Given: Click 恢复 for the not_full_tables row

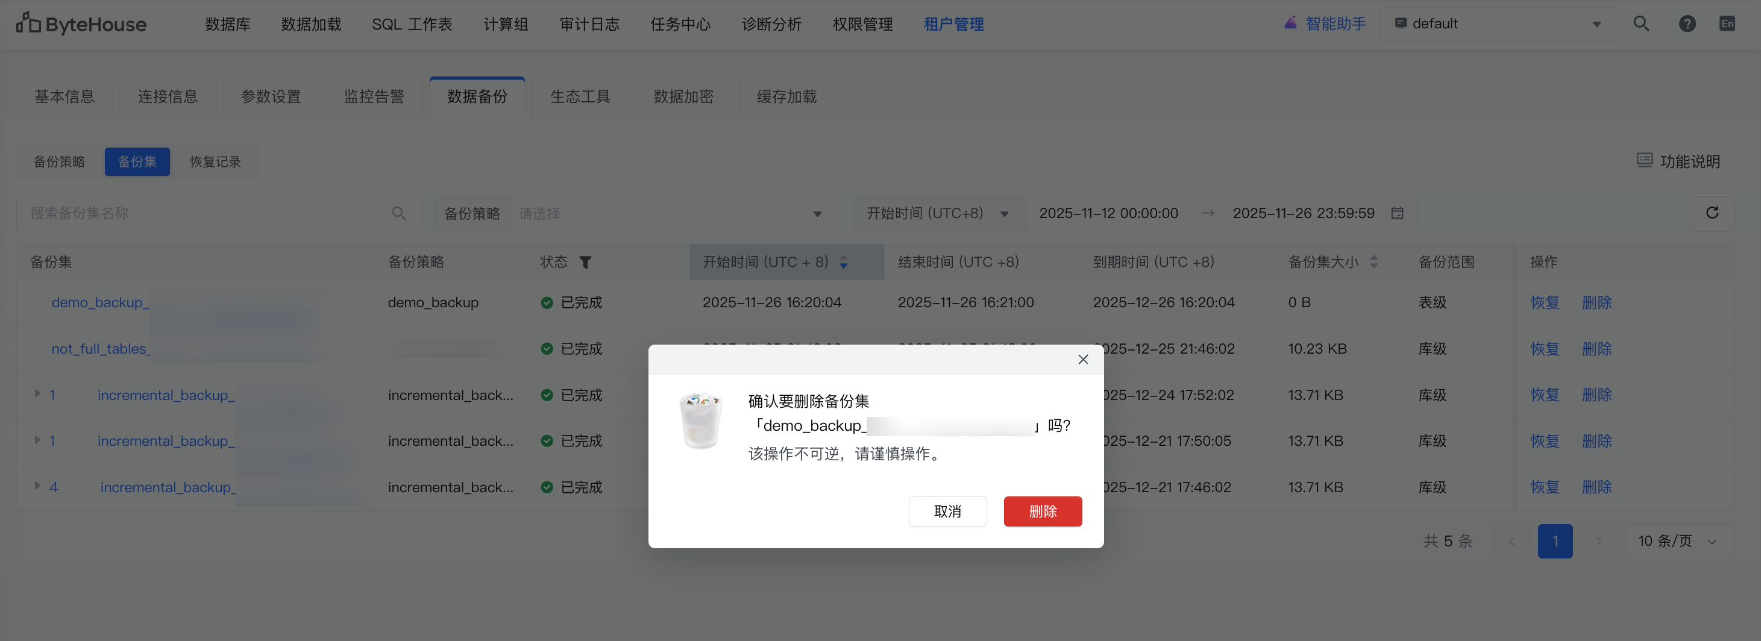Looking at the screenshot, I should [x=1544, y=349].
